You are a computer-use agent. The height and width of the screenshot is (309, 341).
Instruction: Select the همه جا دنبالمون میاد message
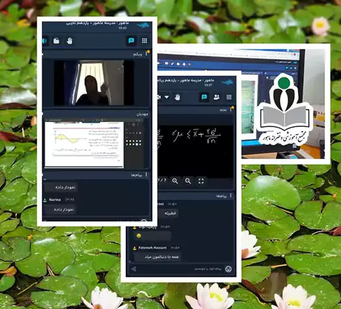(x=157, y=257)
